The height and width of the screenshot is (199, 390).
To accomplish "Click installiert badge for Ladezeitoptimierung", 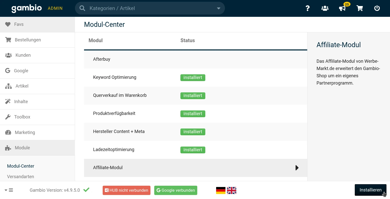I will pyautogui.click(x=193, y=150).
